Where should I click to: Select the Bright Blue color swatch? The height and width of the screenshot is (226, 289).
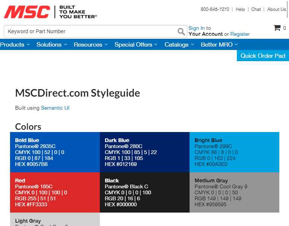[235, 152]
